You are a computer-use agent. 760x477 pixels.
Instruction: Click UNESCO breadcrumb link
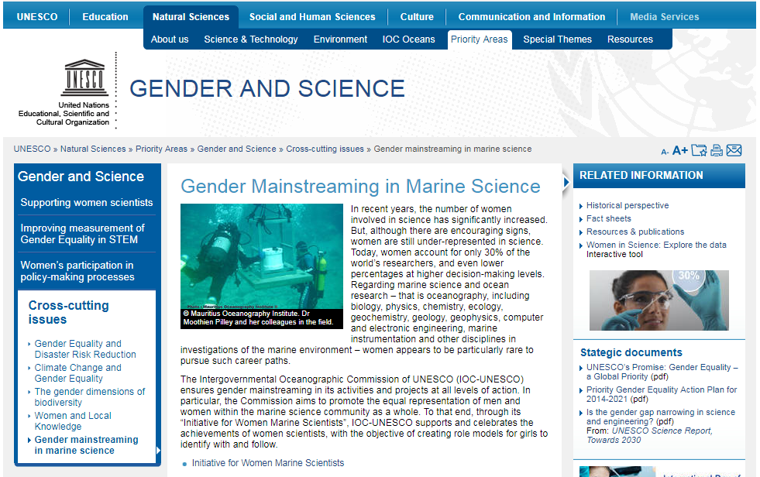[32, 149]
